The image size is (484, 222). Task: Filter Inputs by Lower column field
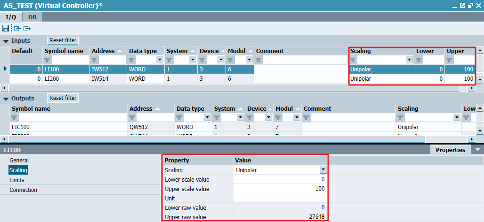click(433, 60)
